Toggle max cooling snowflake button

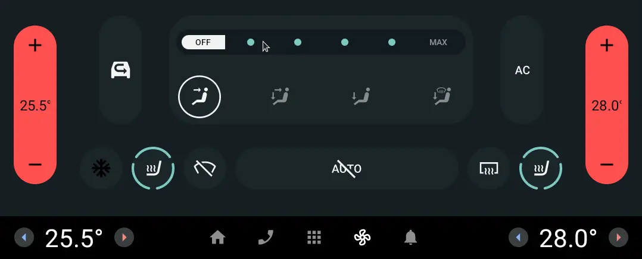(x=101, y=168)
